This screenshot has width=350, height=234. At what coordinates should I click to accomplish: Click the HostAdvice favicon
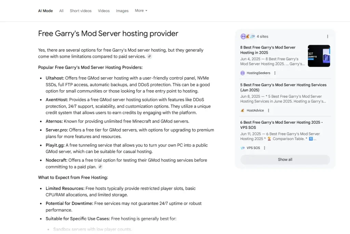[243, 110]
